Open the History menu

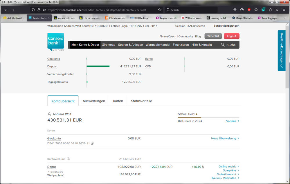pos(25,2)
